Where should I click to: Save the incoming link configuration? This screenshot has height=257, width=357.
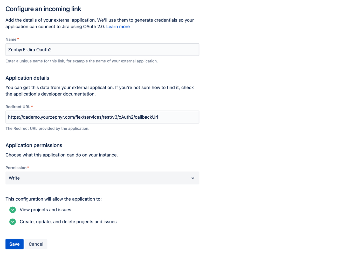click(14, 244)
